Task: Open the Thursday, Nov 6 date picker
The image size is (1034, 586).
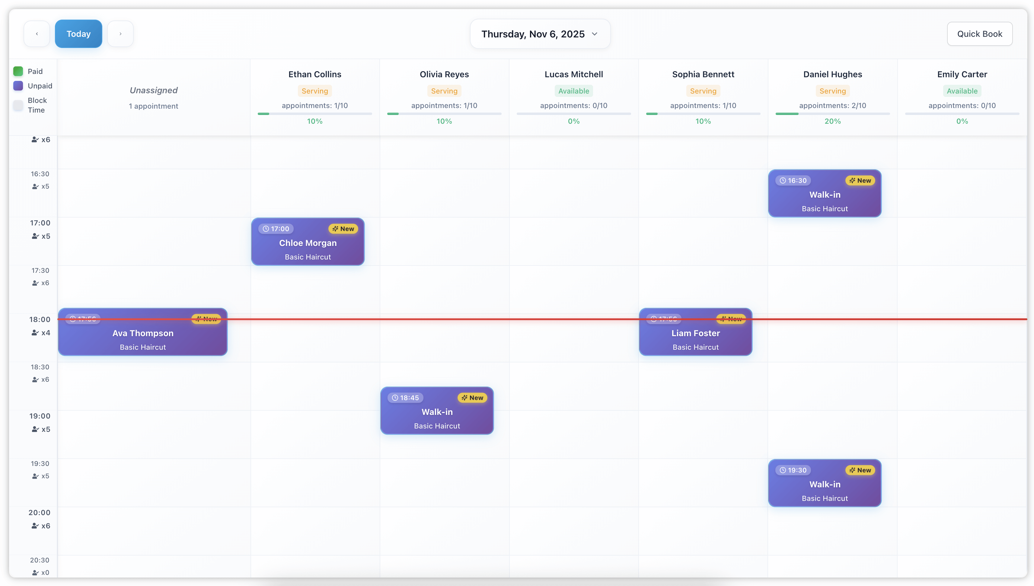Action: [540, 34]
